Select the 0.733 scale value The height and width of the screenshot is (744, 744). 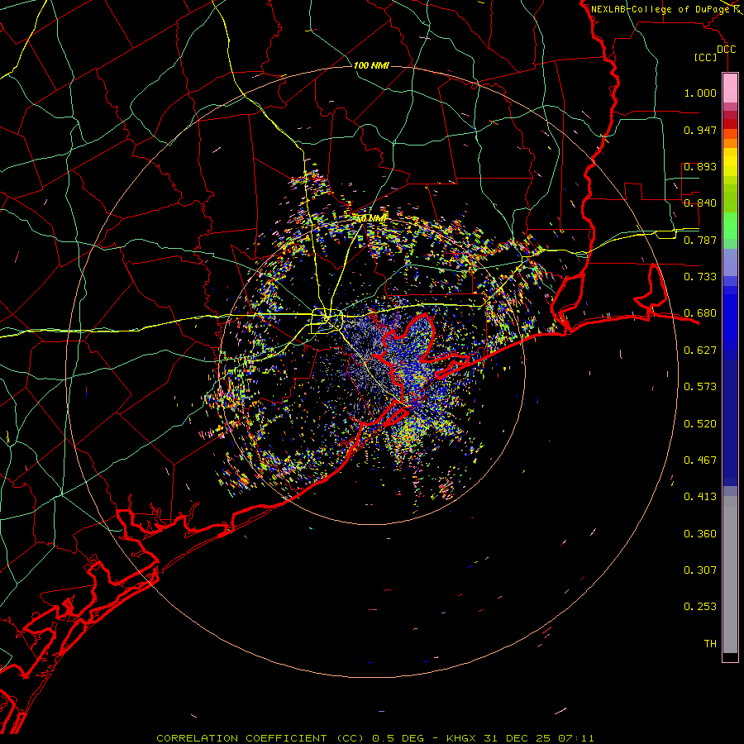(700, 277)
